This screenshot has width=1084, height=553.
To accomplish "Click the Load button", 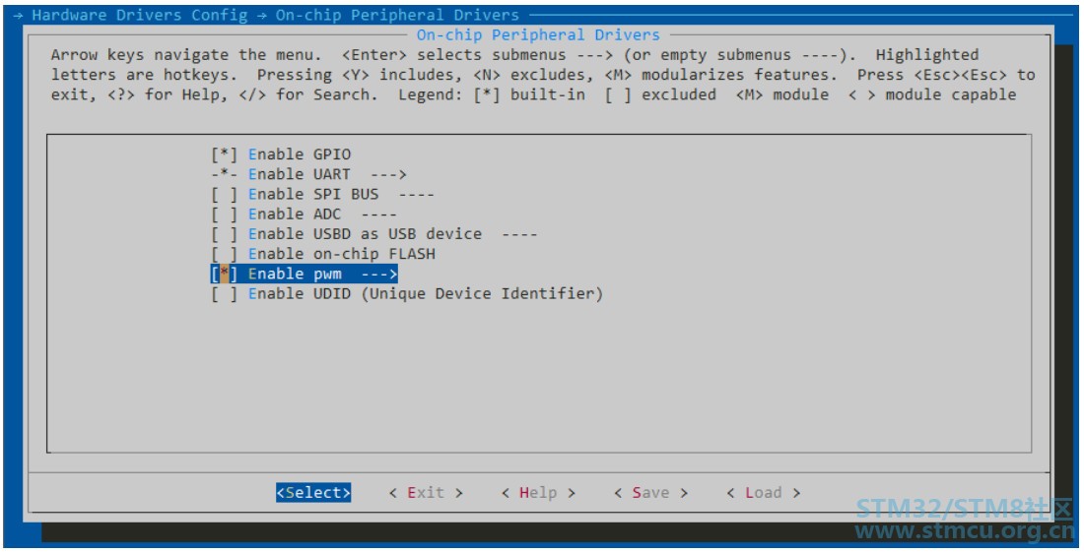I will pyautogui.click(x=763, y=492).
